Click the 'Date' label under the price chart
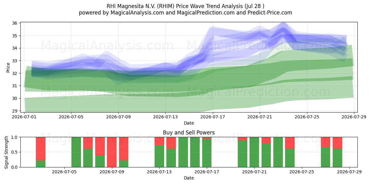The height and width of the screenshot is (185, 371). tap(189, 123)
